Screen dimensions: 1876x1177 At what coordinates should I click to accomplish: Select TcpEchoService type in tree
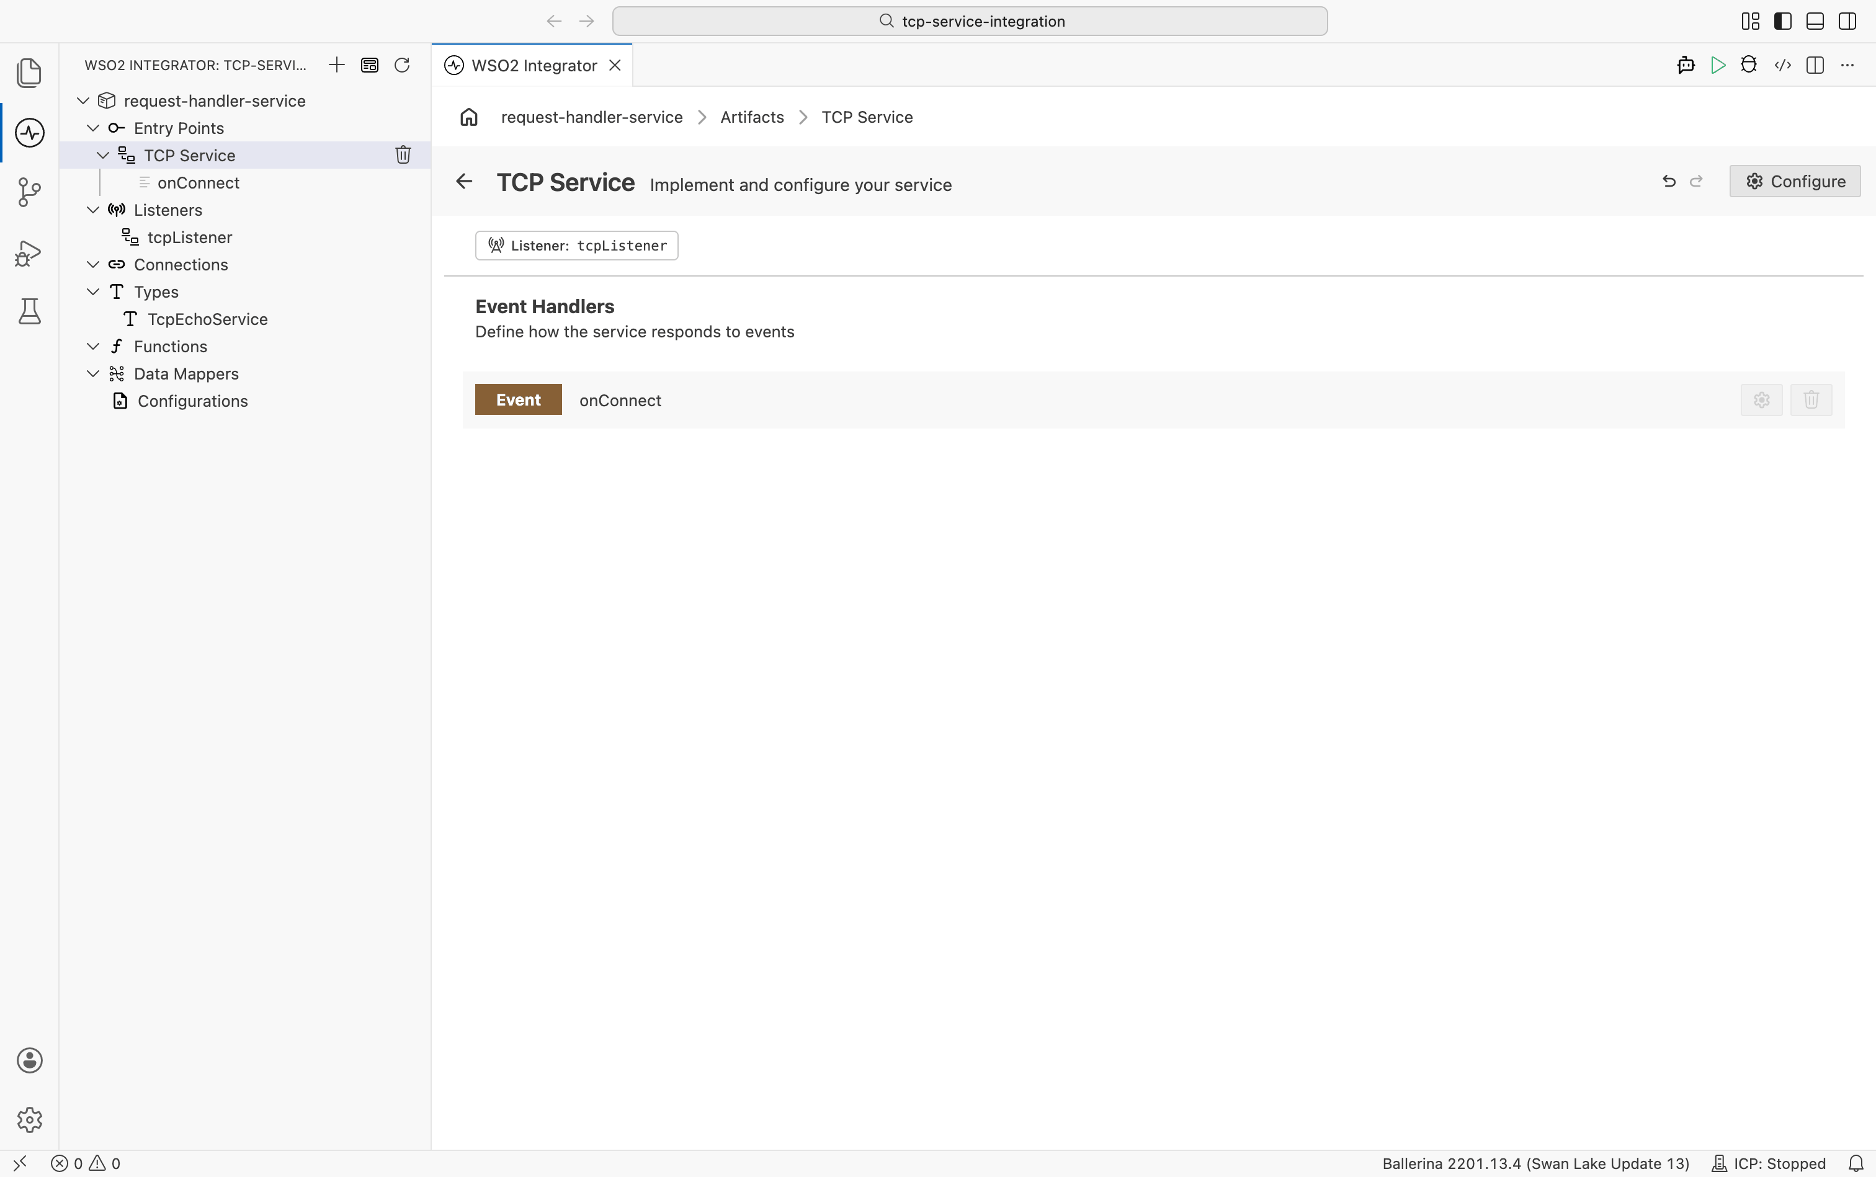(208, 318)
